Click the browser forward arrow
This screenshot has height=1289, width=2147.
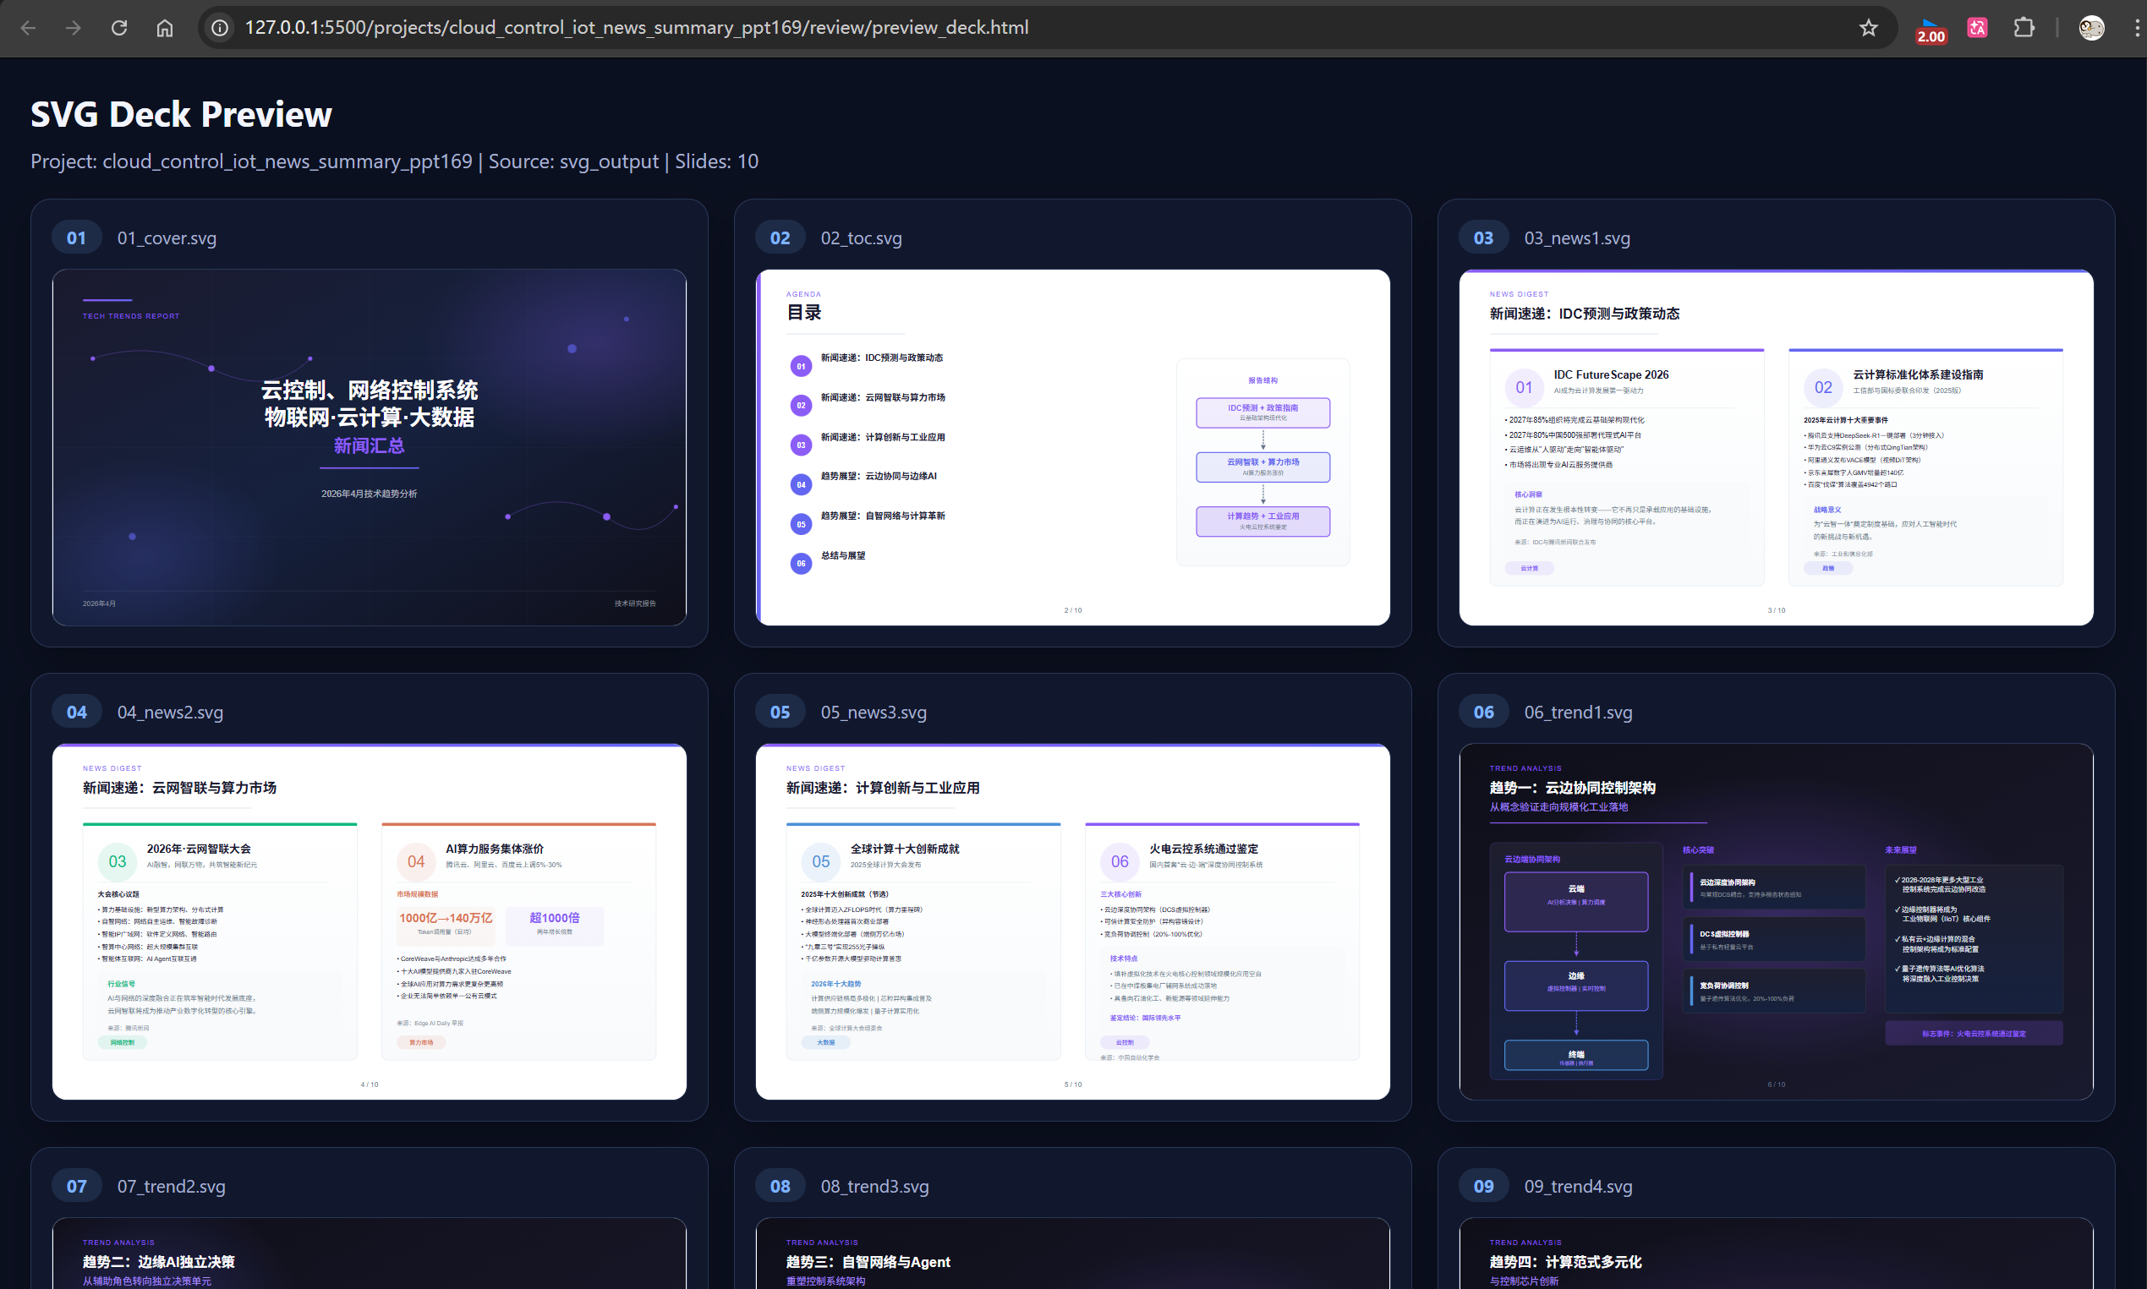point(74,28)
